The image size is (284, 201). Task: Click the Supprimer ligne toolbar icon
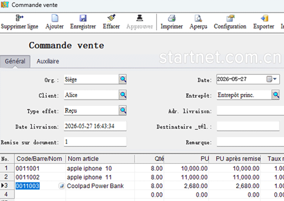(20, 18)
